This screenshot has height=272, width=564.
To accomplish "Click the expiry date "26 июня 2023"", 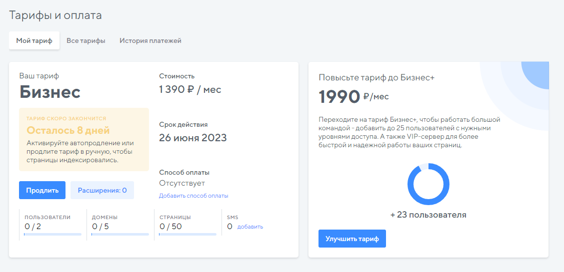I will [192, 138].
